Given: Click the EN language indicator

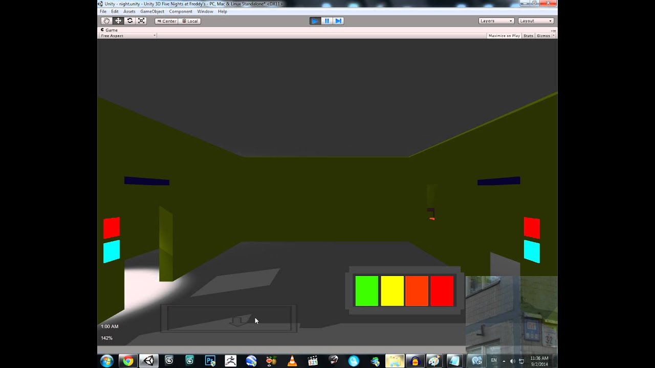Looking at the screenshot, I should pyautogui.click(x=494, y=361).
